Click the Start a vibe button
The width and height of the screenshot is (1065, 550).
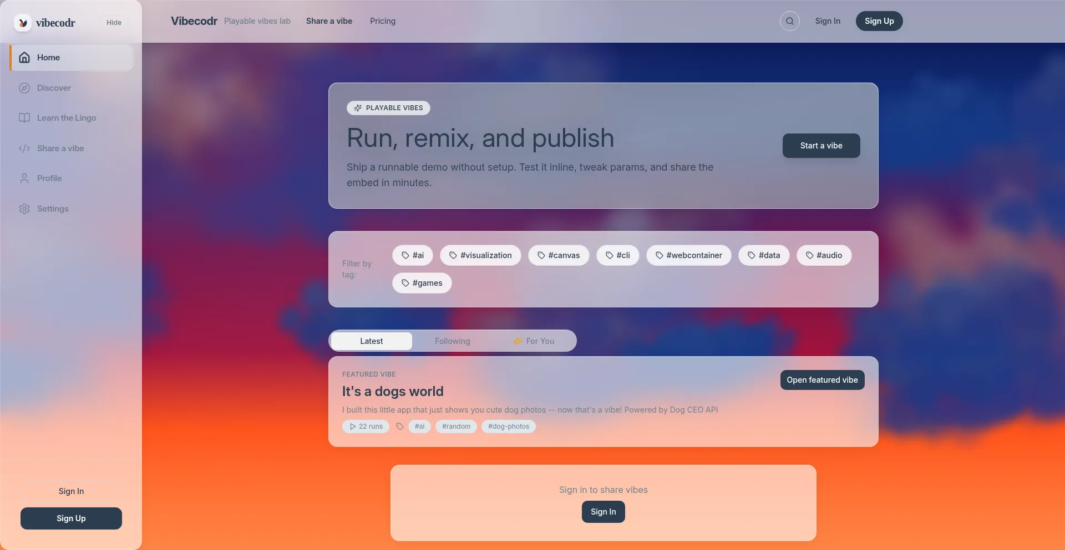[821, 146]
